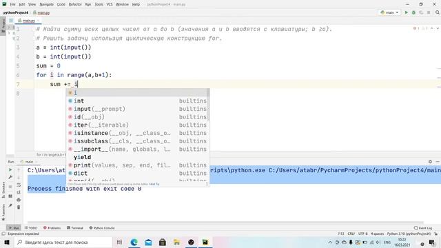Toggle tool window bars icon at status bar left
The height and width of the screenshot is (248, 441).
(x=3, y=234)
